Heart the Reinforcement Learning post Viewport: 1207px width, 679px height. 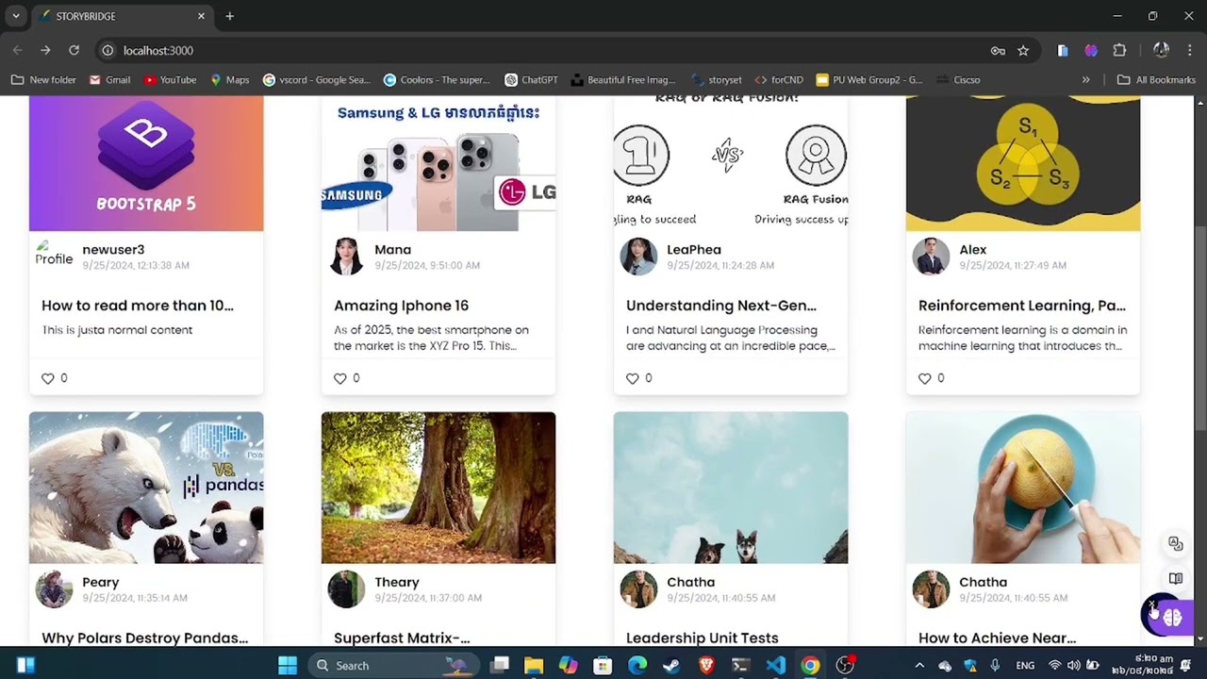[x=925, y=378]
